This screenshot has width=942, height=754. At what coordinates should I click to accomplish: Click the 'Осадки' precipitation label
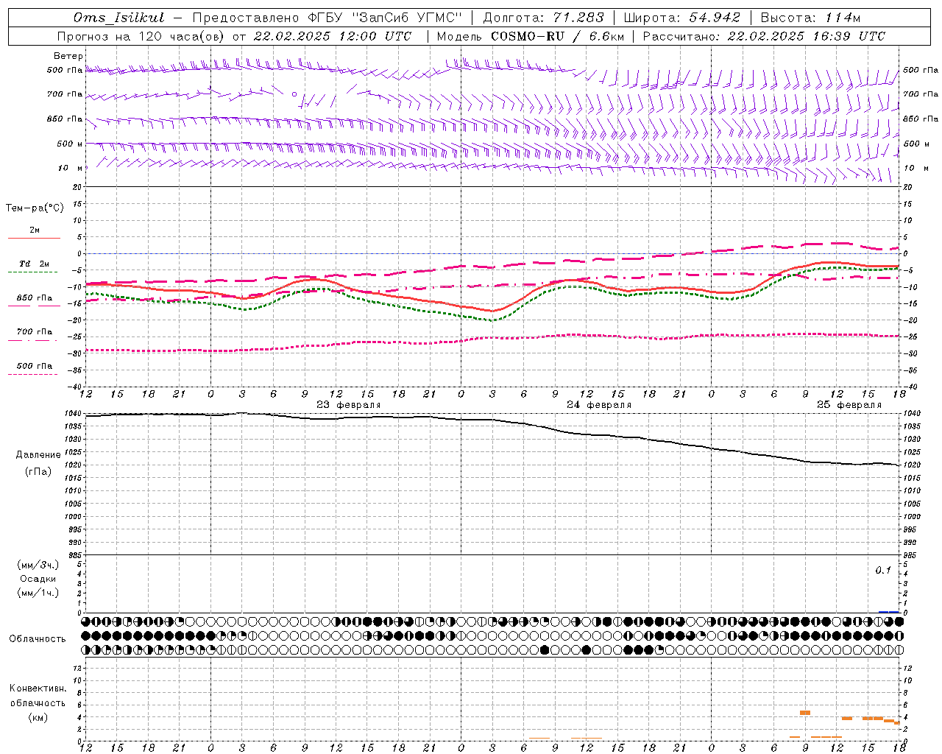click(38, 579)
